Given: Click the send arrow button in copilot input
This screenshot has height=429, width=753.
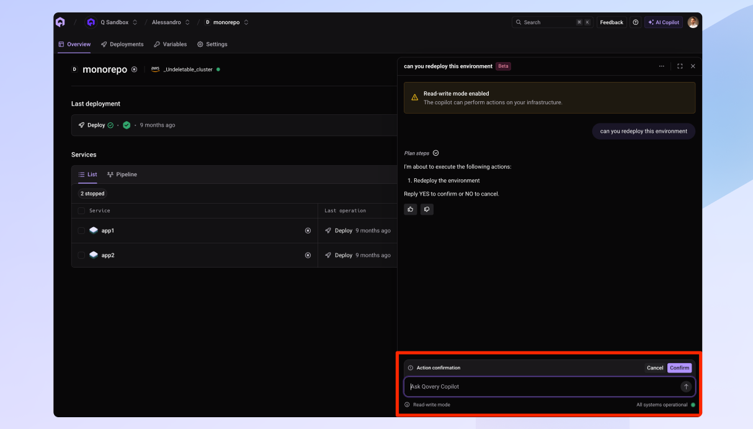Looking at the screenshot, I should (x=686, y=386).
